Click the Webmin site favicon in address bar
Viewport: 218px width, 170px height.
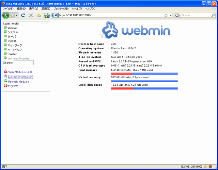(x=56, y=15)
